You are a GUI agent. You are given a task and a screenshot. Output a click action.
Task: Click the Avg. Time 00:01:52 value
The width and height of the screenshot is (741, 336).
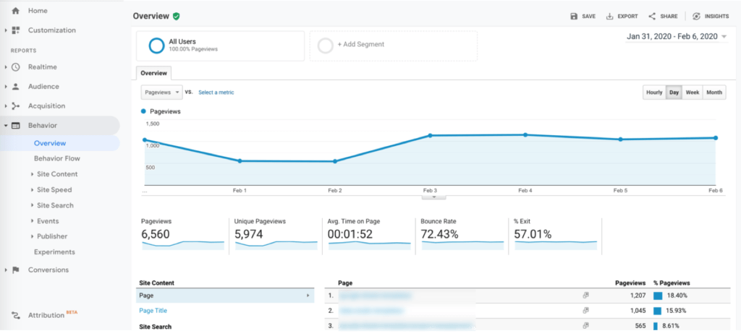click(x=351, y=234)
